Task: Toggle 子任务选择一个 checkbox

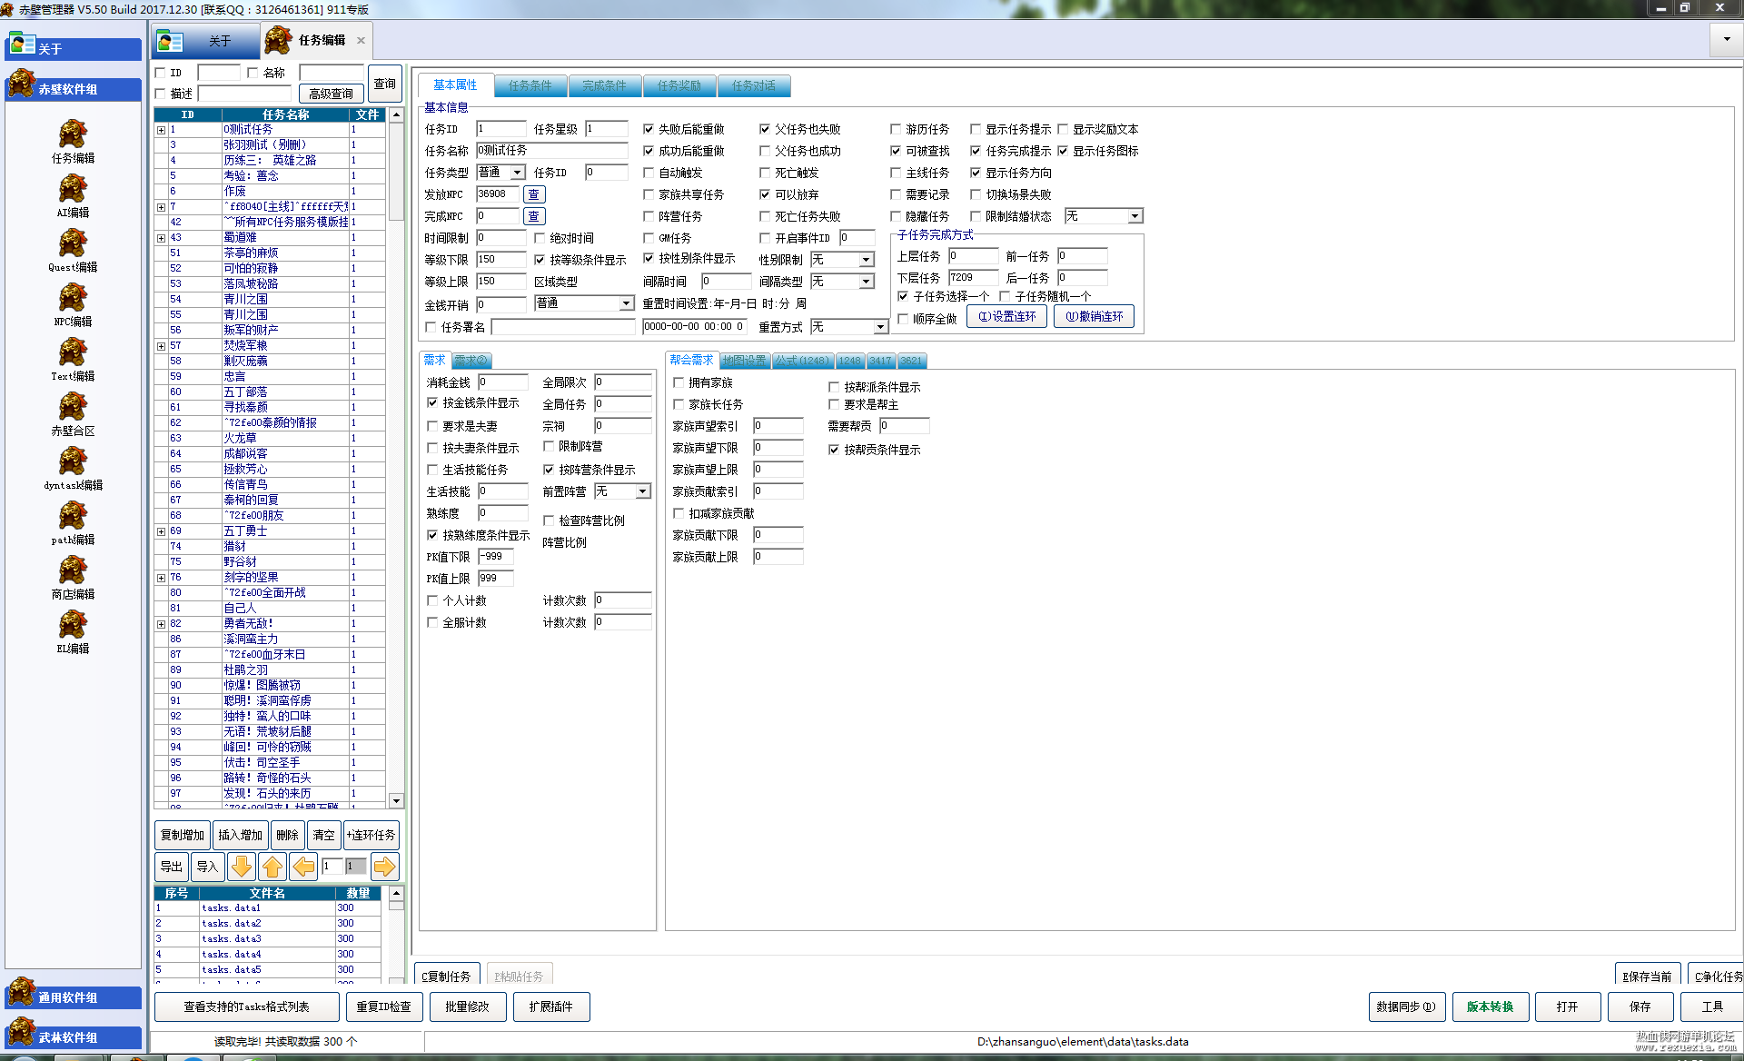Action: point(903,296)
